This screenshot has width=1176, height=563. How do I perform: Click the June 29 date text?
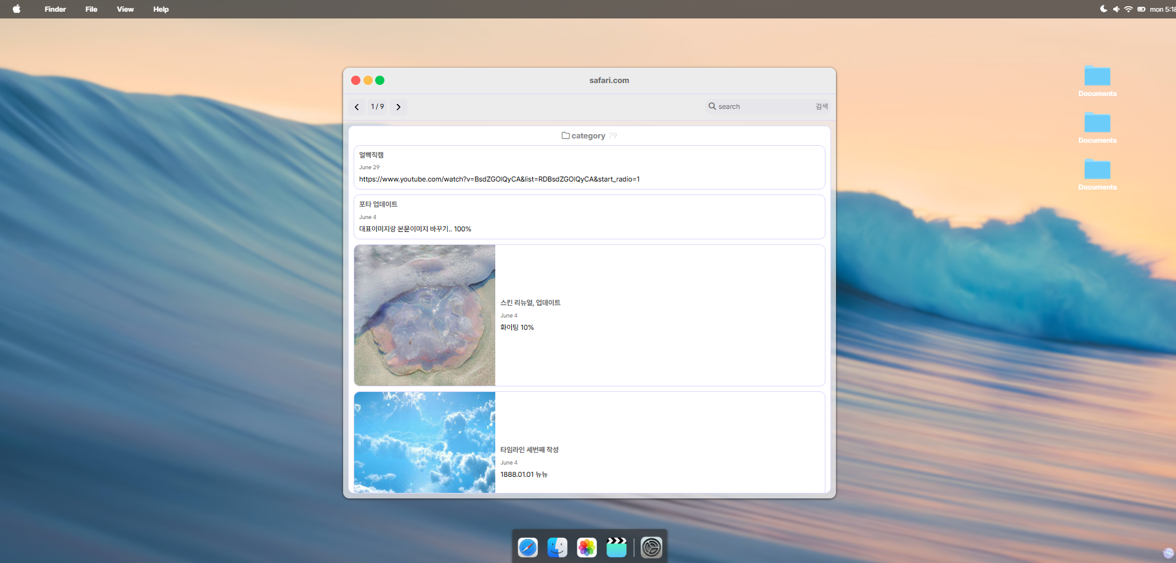click(x=370, y=167)
